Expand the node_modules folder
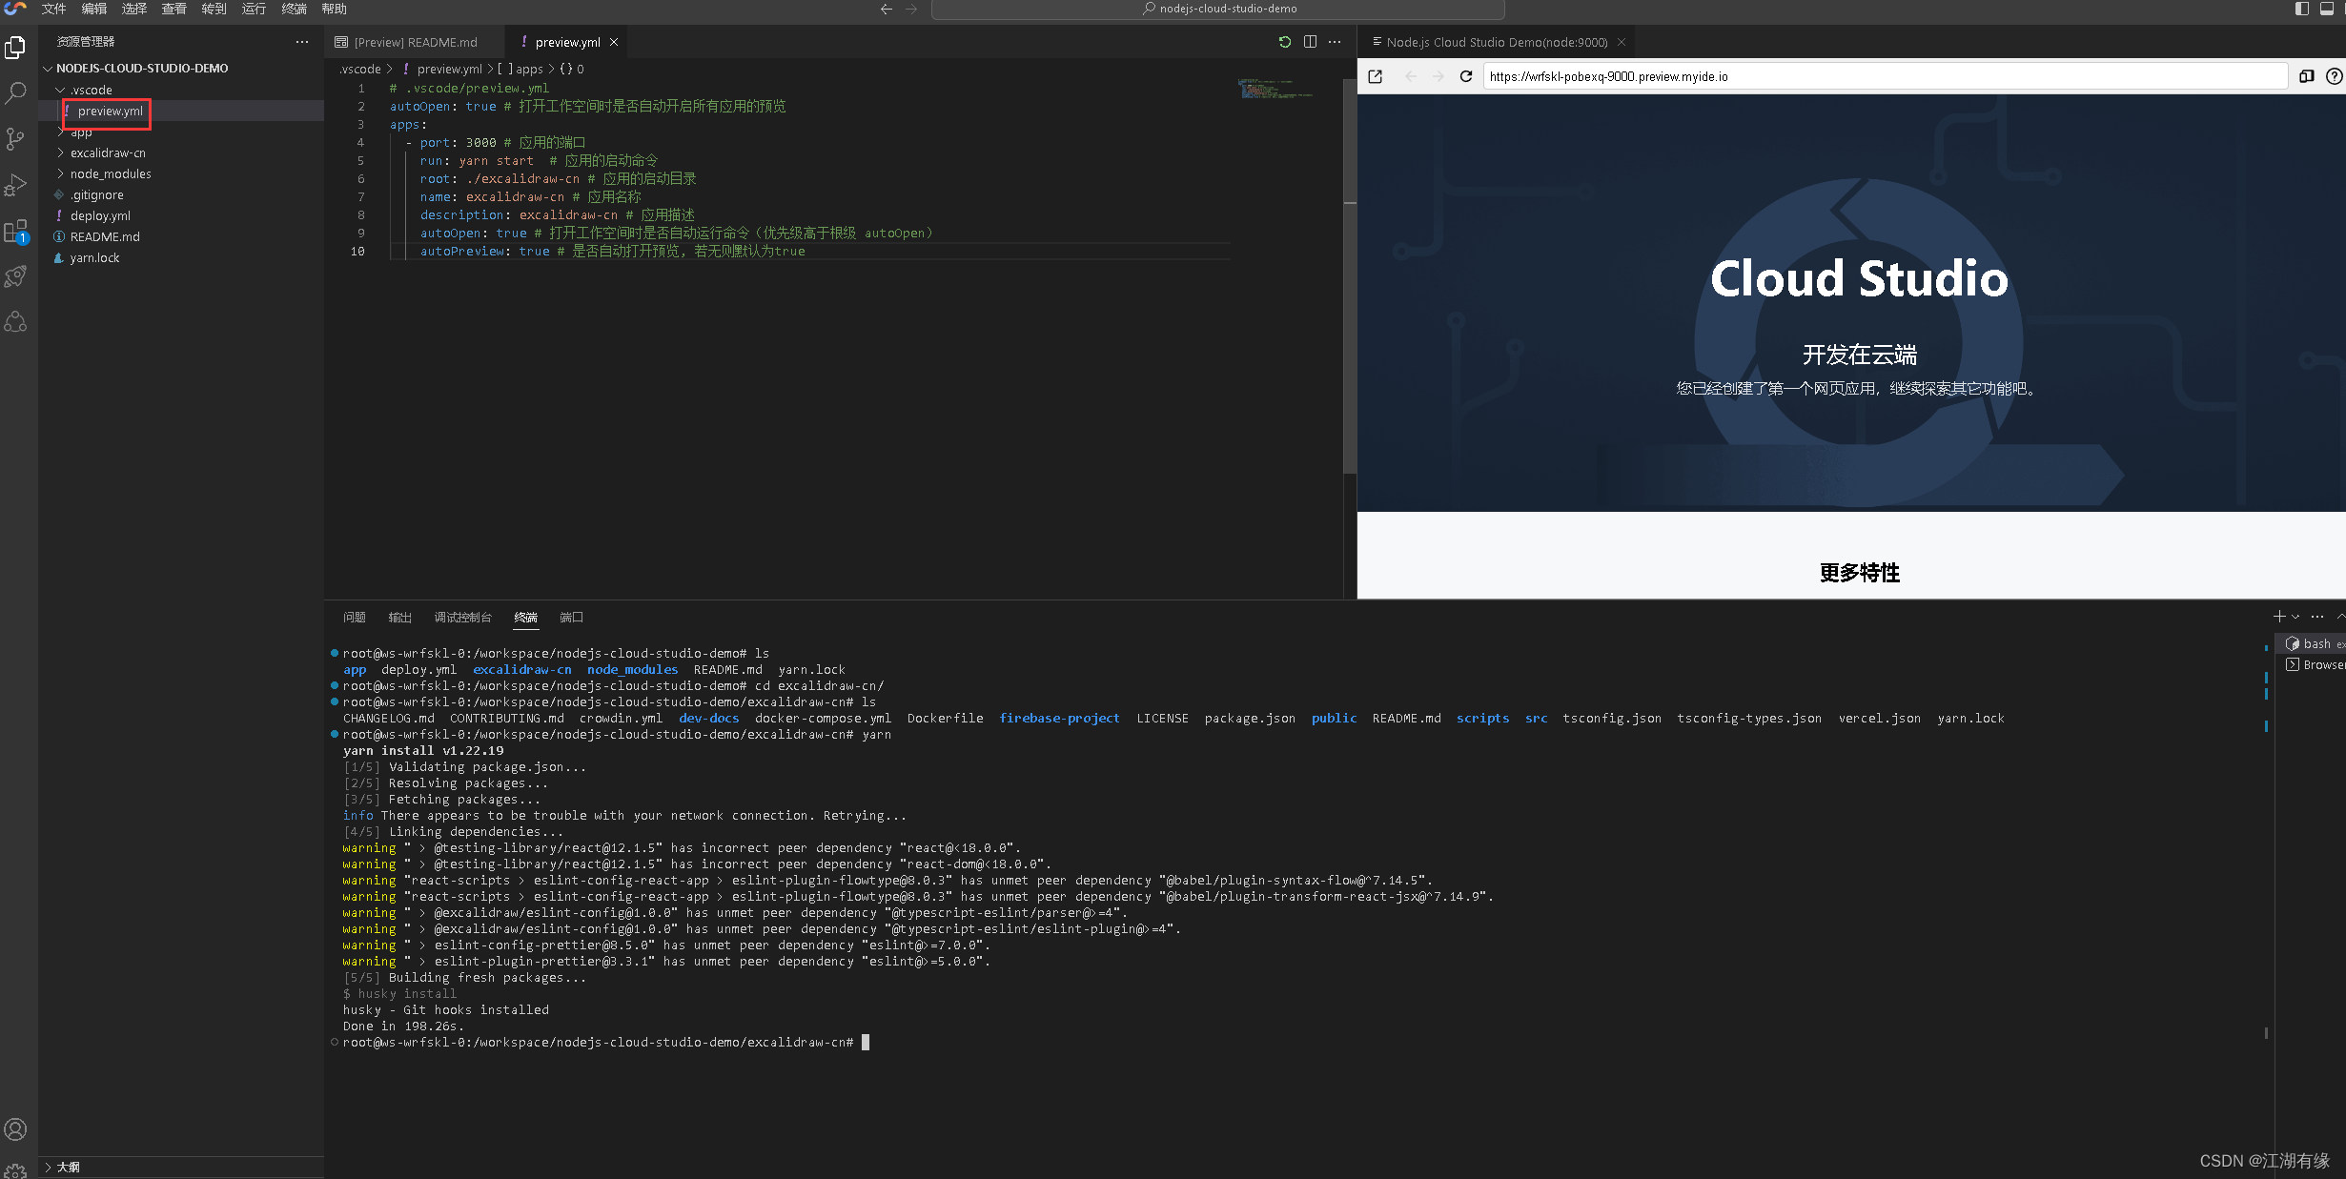The image size is (2346, 1179). 111,173
